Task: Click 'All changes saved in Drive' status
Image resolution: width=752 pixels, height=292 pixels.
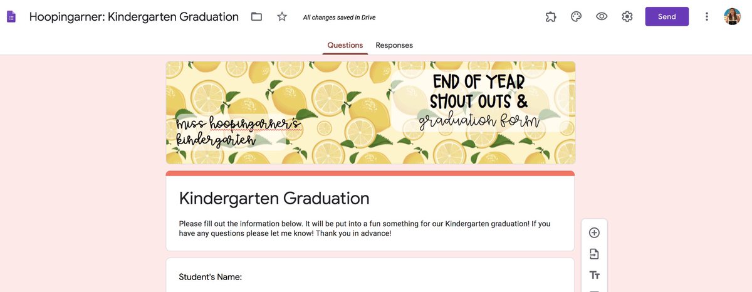Action: (340, 18)
